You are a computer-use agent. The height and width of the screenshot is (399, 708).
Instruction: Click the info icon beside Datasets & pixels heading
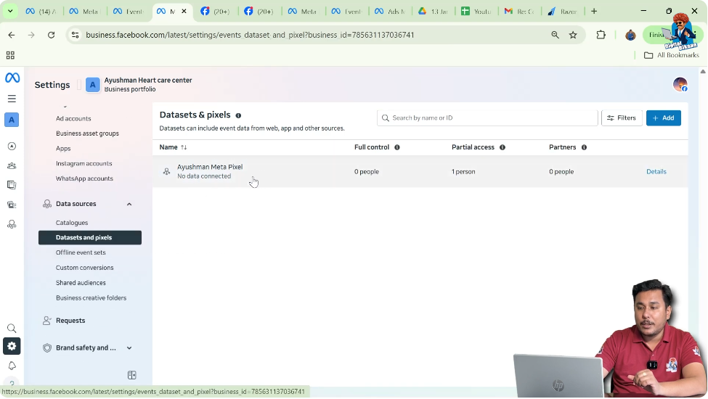click(x=238, y=115)
